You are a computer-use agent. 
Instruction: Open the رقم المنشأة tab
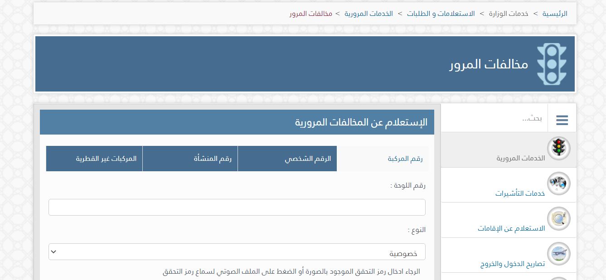click(x=190, y=159)
